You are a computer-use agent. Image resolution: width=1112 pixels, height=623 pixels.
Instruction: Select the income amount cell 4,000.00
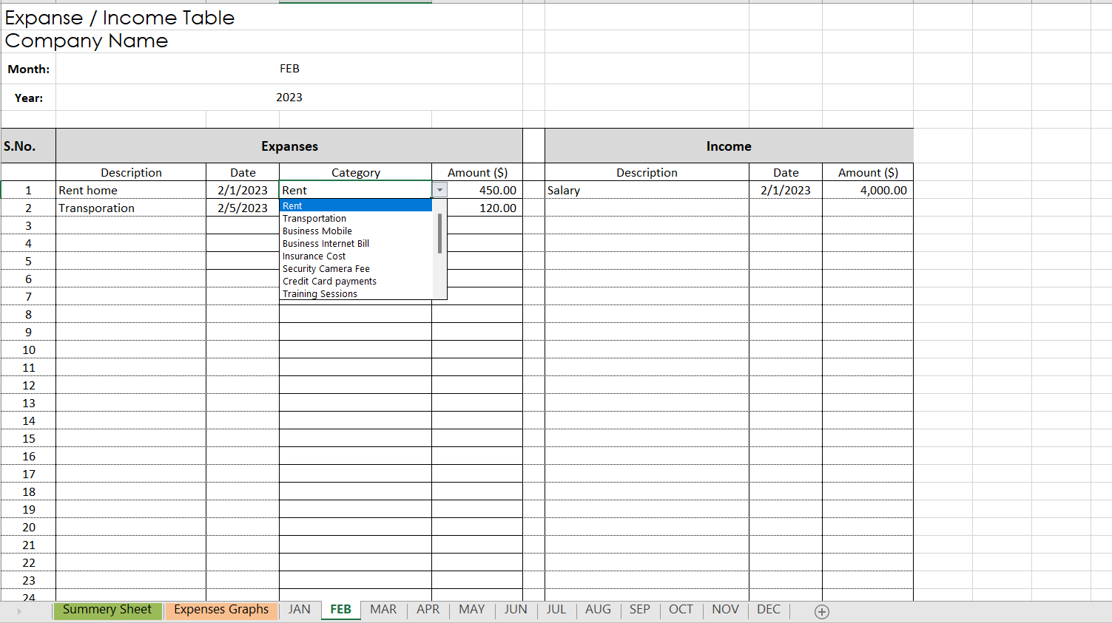point(868,190)
